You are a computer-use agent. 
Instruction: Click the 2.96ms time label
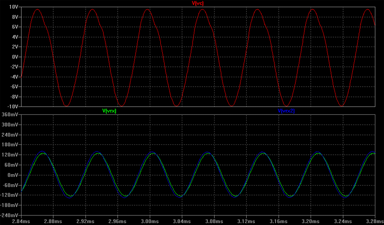click(118, 222)
